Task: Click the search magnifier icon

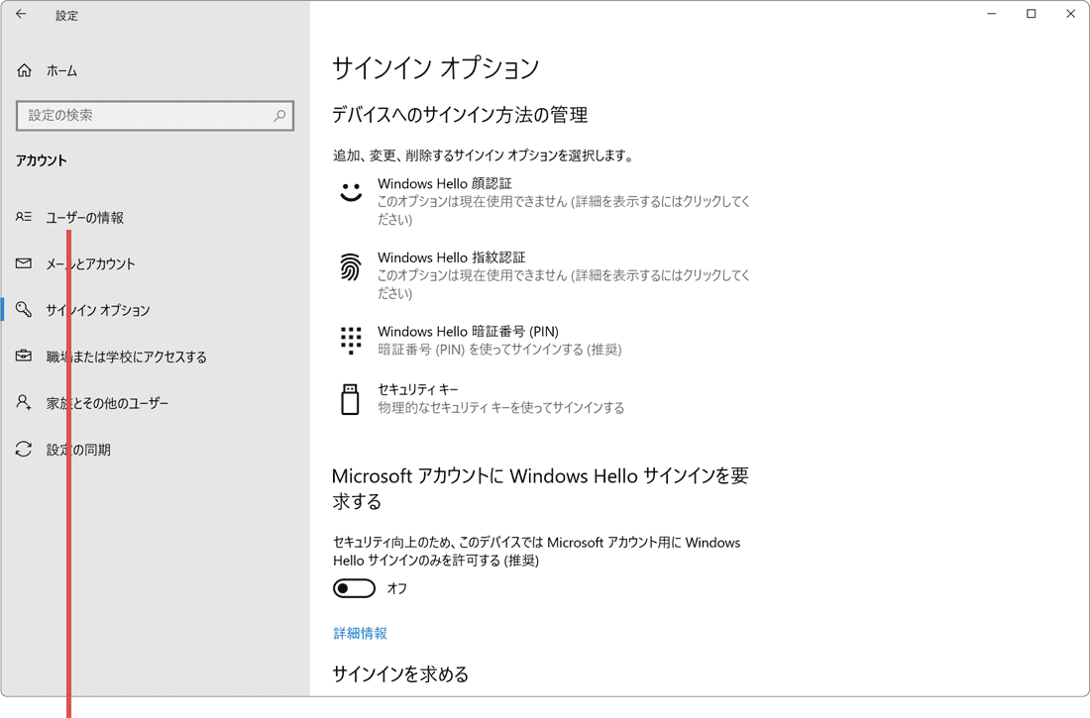Action: [x=278, y=115]
